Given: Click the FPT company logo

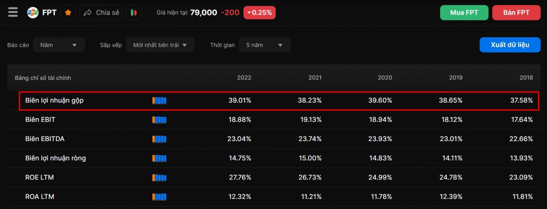Looking at the screenshot, I should point(33,13).
